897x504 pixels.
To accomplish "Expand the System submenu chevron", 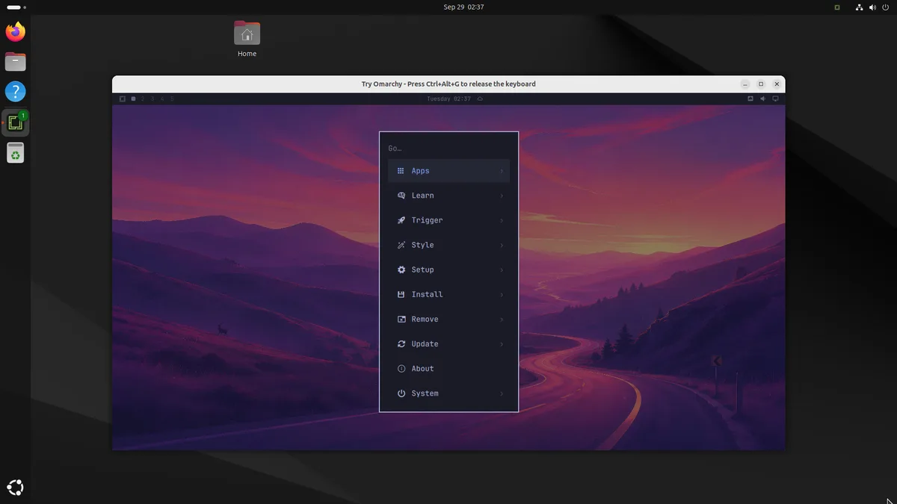I will pos(502,393).
